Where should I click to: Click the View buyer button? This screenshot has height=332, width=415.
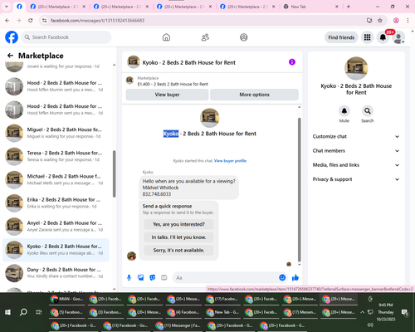click(x=167, y=95)
